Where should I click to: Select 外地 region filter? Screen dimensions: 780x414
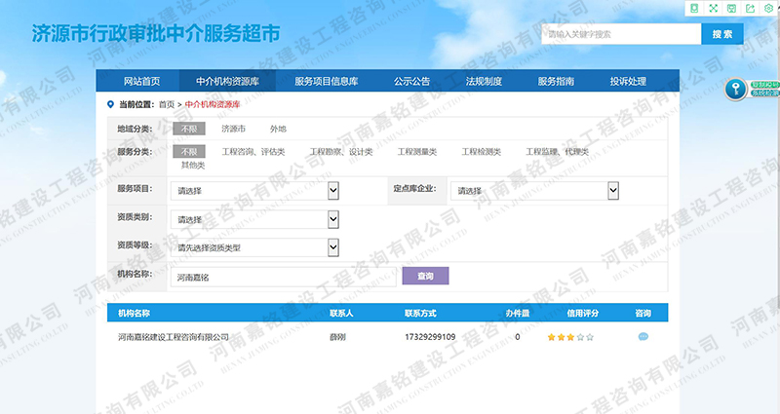pos(278,129)
